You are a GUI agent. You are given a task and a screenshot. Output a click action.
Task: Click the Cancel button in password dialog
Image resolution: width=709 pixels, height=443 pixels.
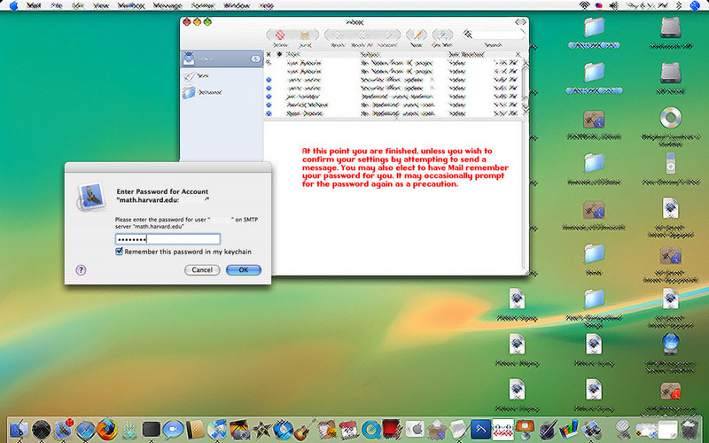[x=202, y=269]
